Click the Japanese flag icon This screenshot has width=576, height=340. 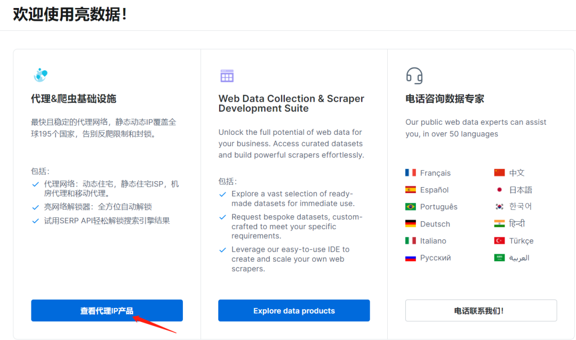pos(500,190)
